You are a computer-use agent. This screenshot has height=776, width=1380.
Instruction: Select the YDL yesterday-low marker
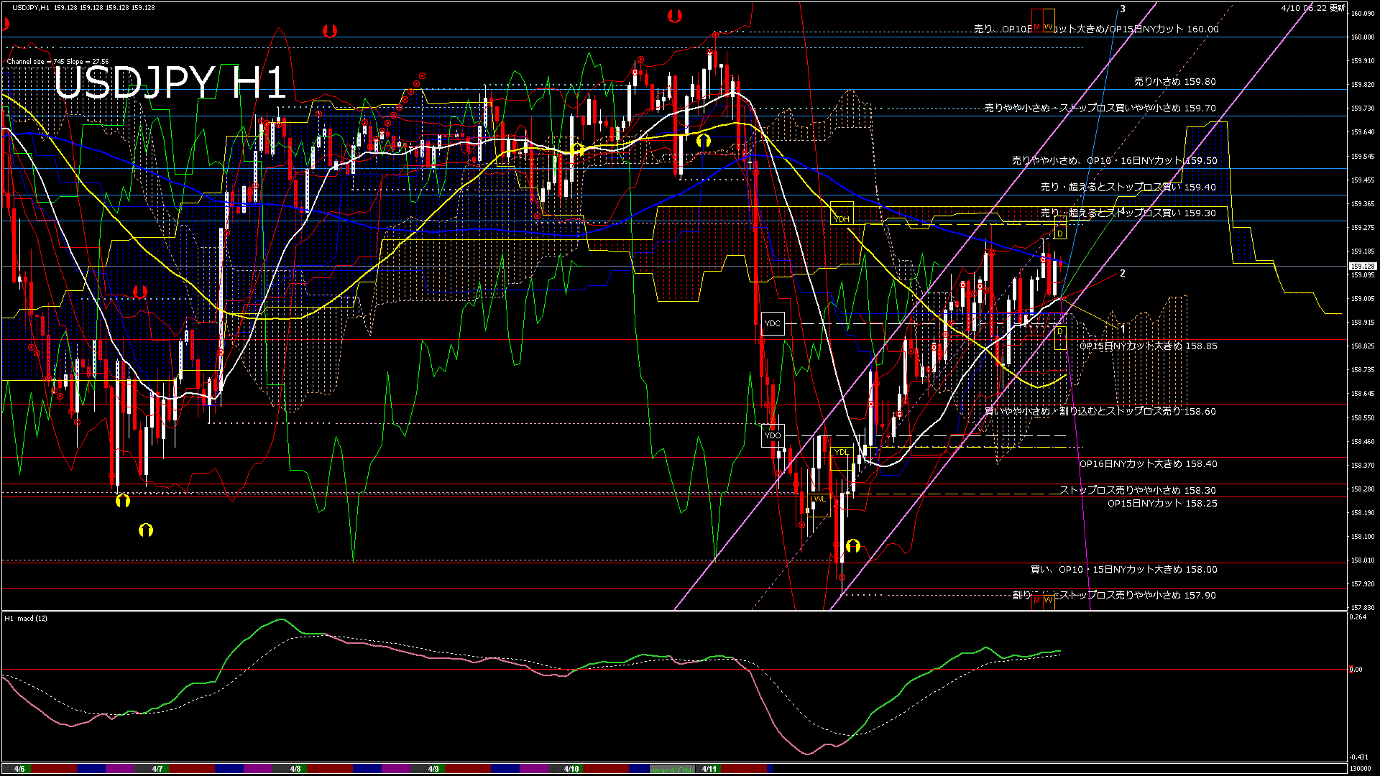(x=842, y=452)
